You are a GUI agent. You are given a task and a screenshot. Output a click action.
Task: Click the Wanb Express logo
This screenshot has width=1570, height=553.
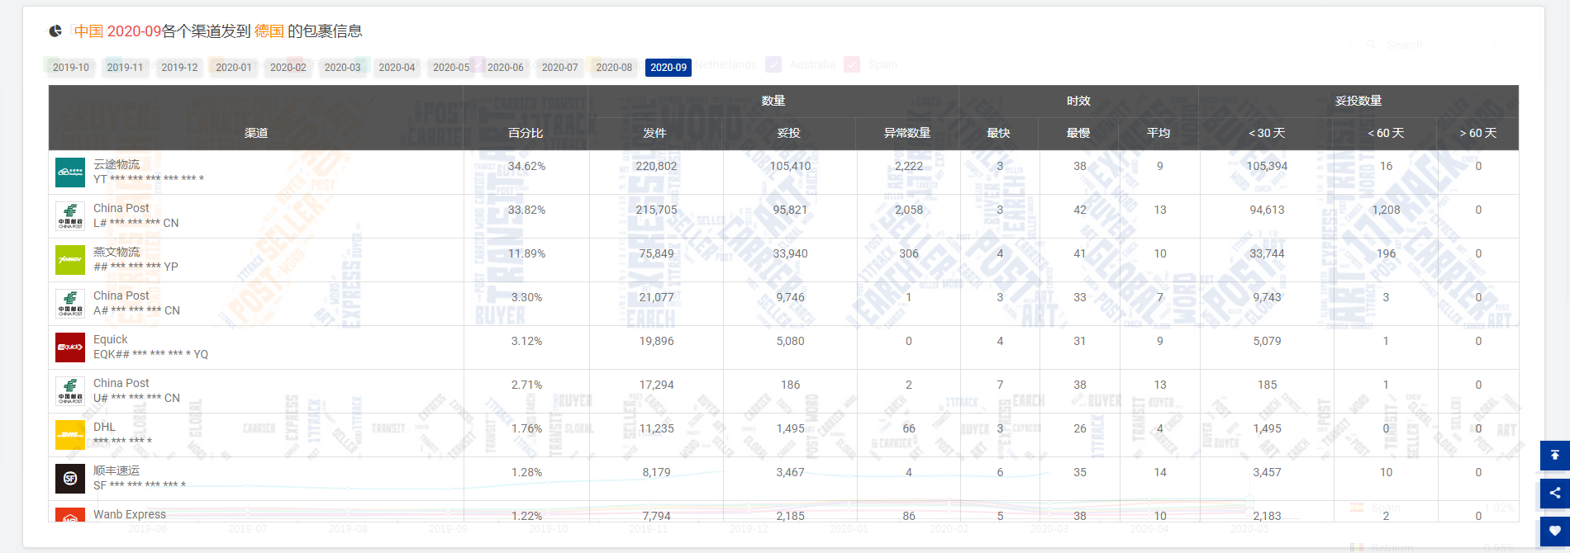point(70,515)
